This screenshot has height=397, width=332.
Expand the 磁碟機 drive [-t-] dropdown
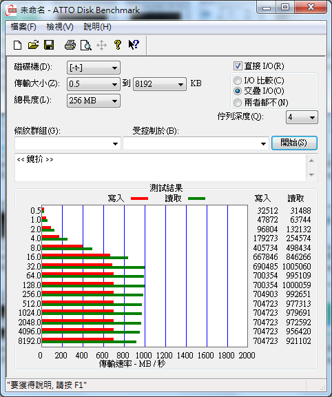tap(94, 68)
